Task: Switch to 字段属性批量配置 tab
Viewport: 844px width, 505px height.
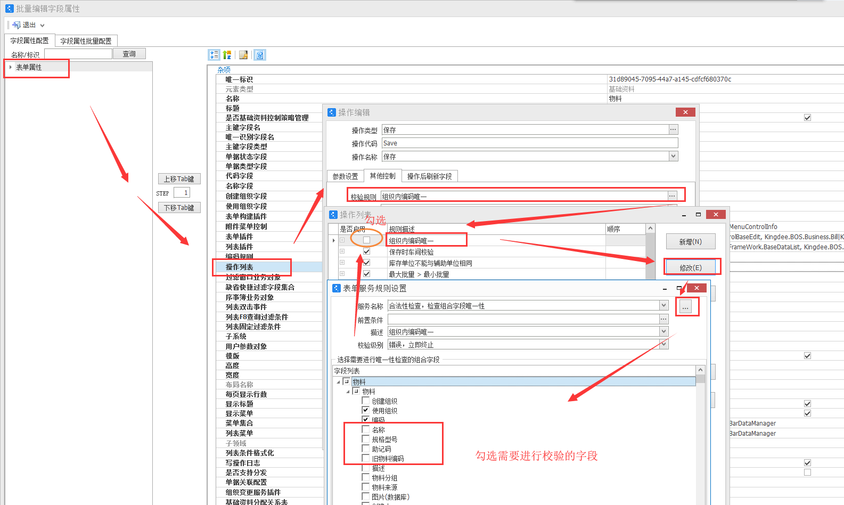Action: (86, 41)
